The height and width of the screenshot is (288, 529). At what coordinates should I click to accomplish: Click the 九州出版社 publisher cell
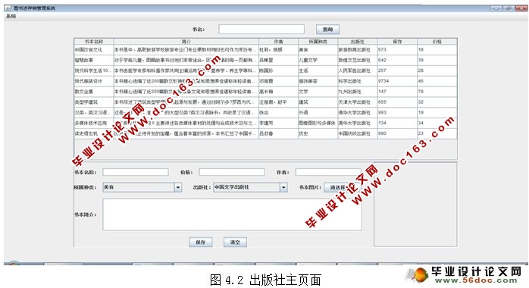[x=358, y=92]
